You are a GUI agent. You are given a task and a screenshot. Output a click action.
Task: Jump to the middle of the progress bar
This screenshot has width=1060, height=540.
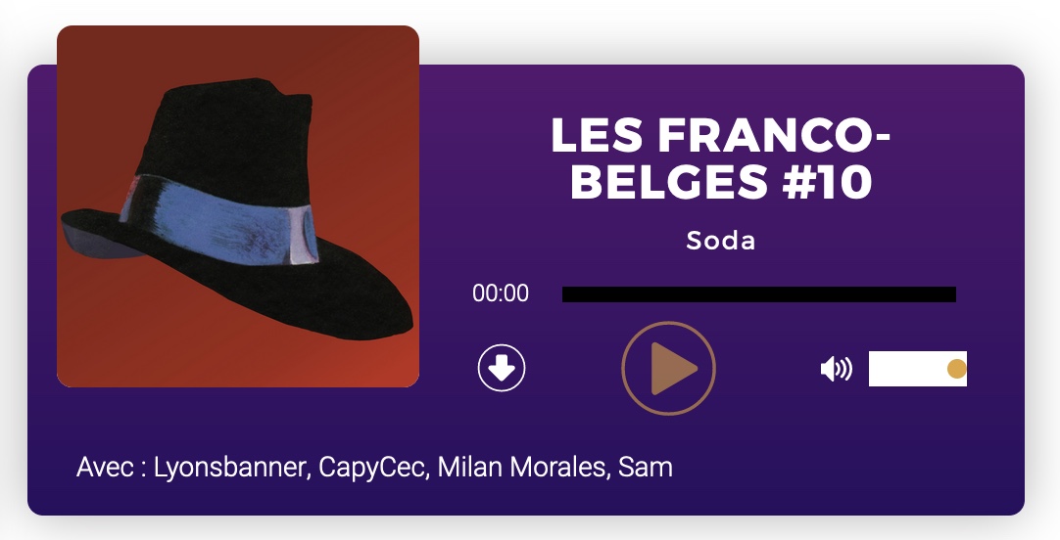point(759,294)
